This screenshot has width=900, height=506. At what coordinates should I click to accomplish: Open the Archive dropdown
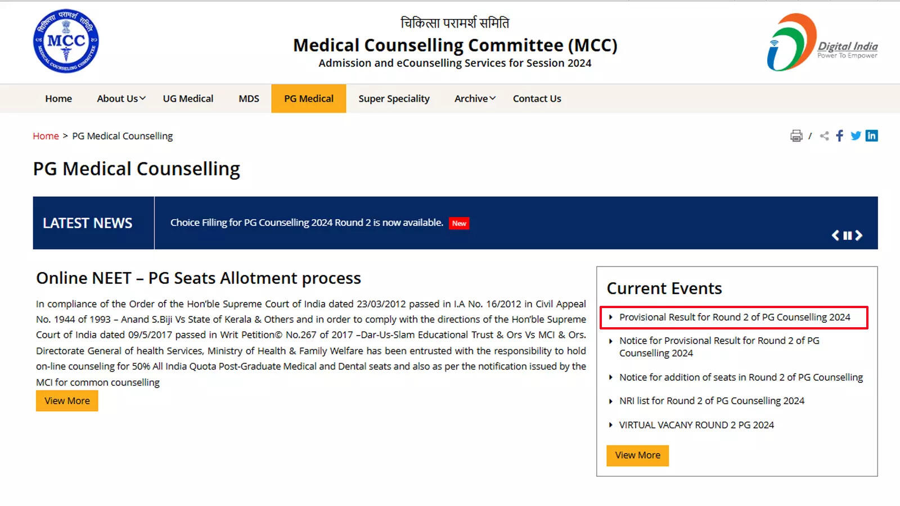473,98
